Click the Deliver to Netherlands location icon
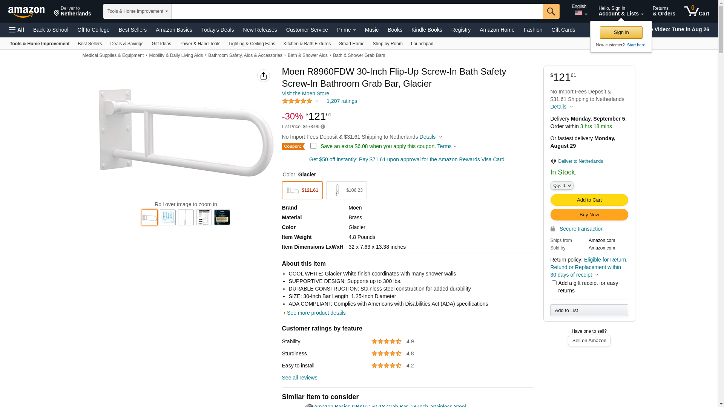The width and height of the screenshot is (724, 407). [553, 161]
